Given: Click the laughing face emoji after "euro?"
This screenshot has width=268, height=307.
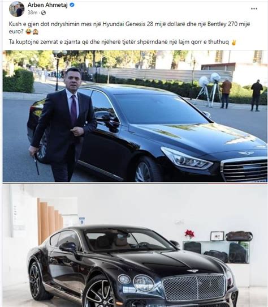Looking at the screenshot, I should tap(28, 32).
